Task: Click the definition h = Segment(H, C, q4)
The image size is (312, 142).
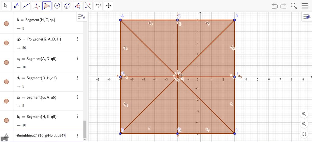Action: (x=36, y=20)
